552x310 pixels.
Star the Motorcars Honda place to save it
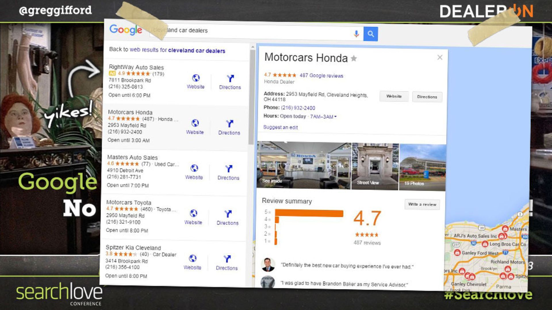(354, 59)
